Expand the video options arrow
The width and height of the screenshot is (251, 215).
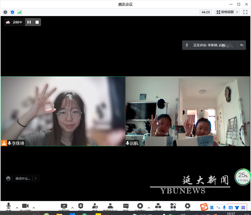point(34,208)
